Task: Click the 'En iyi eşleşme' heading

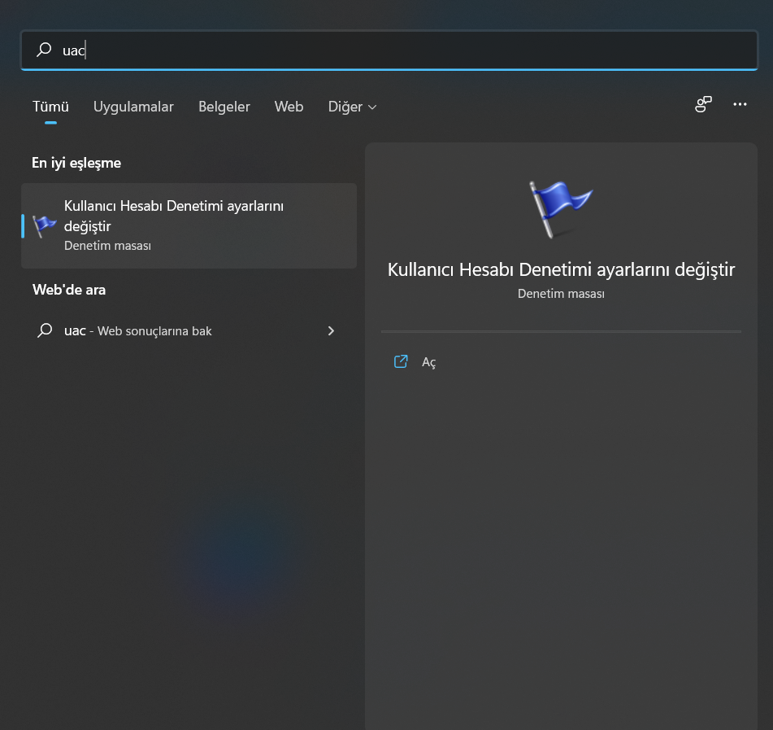Action: coord(76,163)
